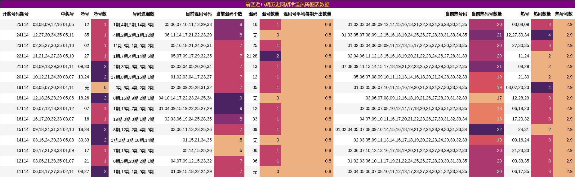Select period number 15114
This screenshot has width=575, height=177.
point(22,129)
